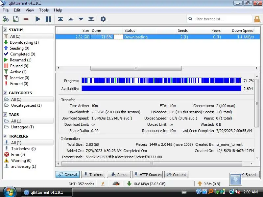Open the Help menu
Viewport: 263px width, 197px height.
coord(58,10)
